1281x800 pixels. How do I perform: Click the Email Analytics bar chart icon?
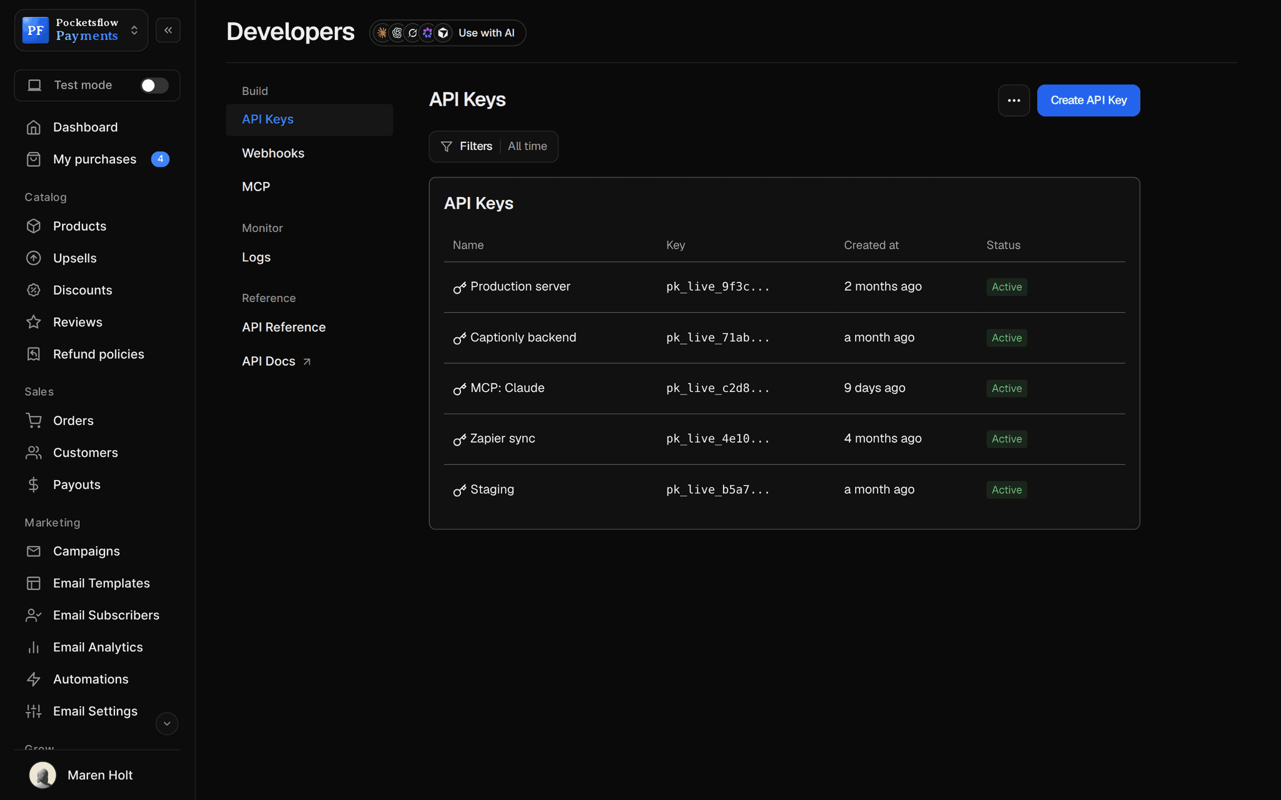[x=34, y=647]
